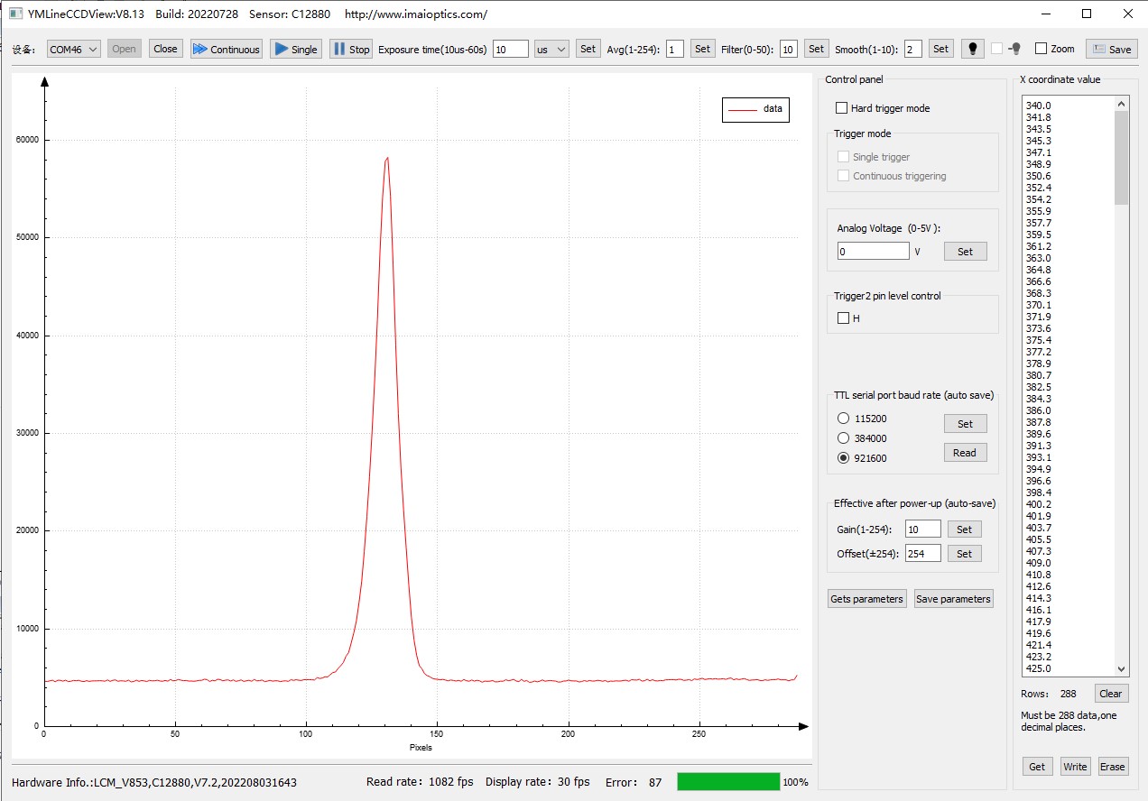
Task: Open the COM46 device dropdown
Action: (73, 49)
